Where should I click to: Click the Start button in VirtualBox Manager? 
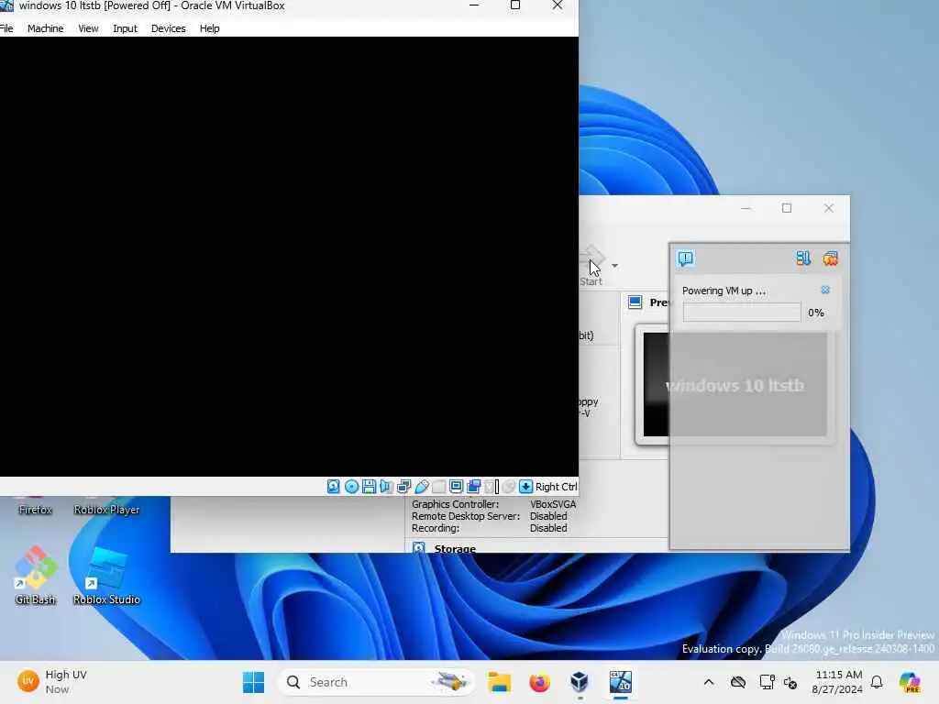click(591, 267)
